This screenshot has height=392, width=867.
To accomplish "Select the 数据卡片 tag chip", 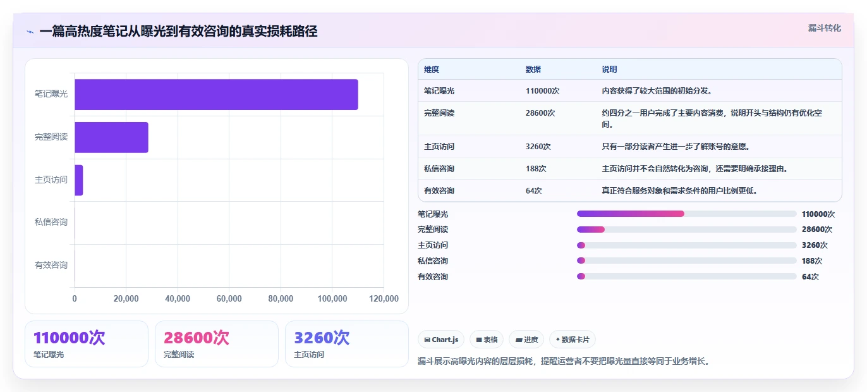I will (573, 340).
